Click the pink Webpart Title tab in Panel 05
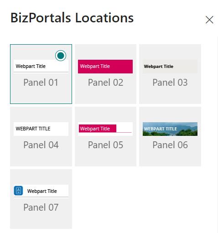The width and height of the screenshot is (218, 233). 98,129
